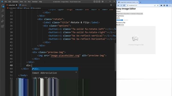Viewport: 172px width, 96px height.
Task: Click the Brightness filter button
Action: click(120, 14)
